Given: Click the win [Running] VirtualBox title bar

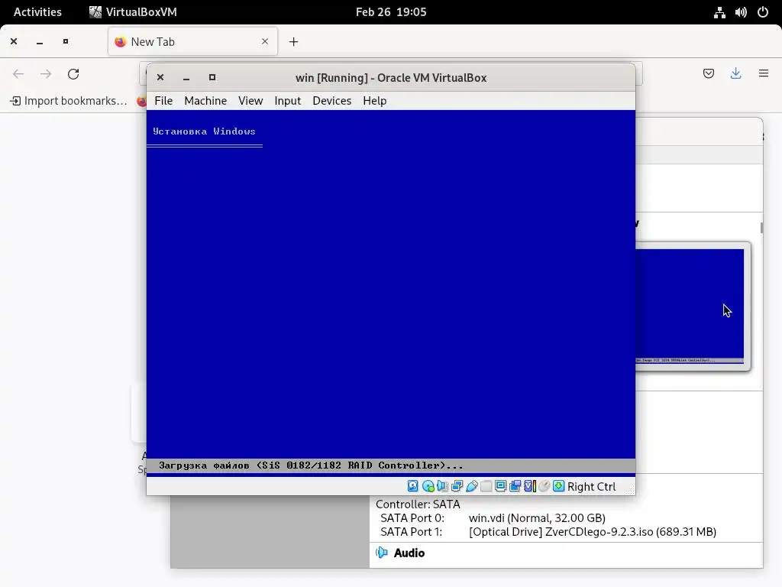Looking at the screenshot, I should 391,78.
